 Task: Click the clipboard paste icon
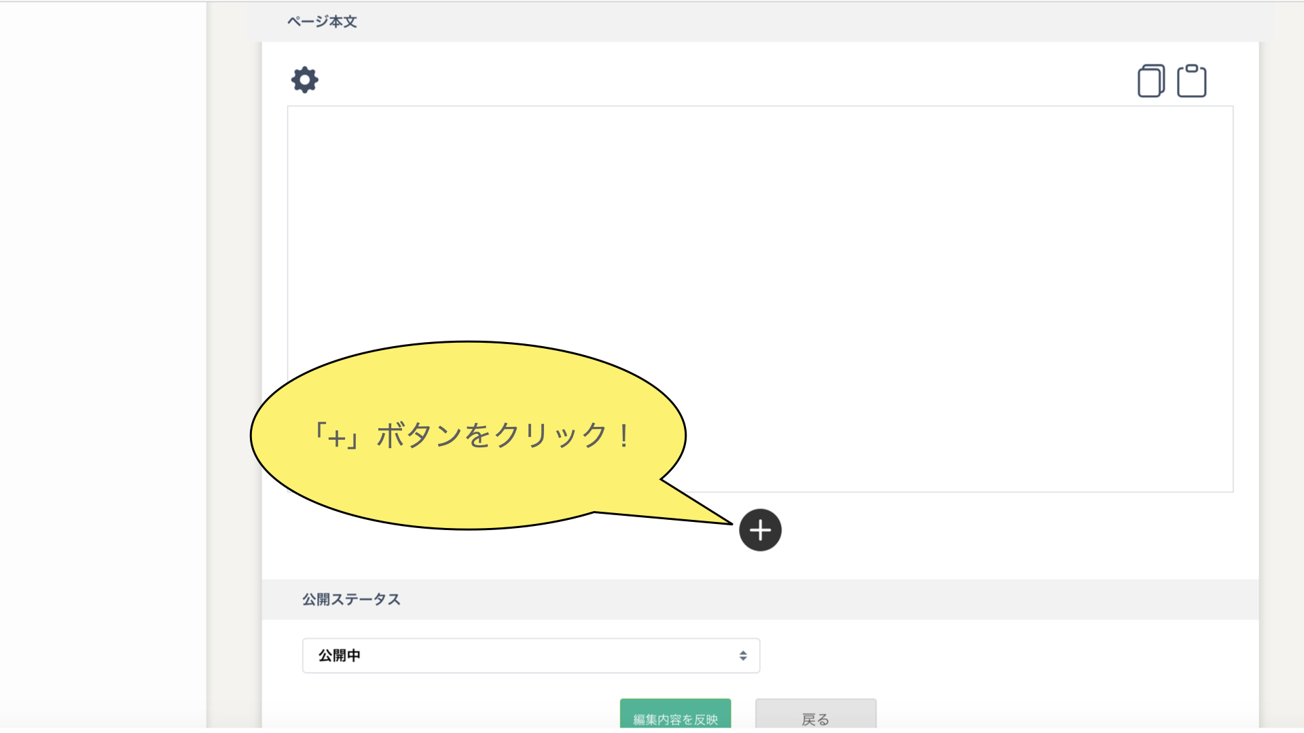[x=1191, y=81]
